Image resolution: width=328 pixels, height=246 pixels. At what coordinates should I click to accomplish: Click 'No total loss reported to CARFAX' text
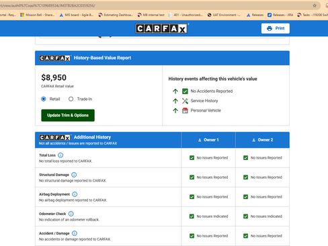pyautogui.click(x=65, y=161)
